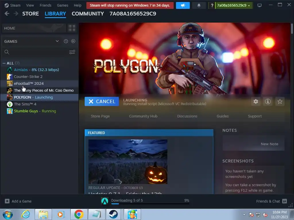Viewport: 294px width, 220px height.
Task: Open Friends & Chat grid icon
Action: [285, 201]
